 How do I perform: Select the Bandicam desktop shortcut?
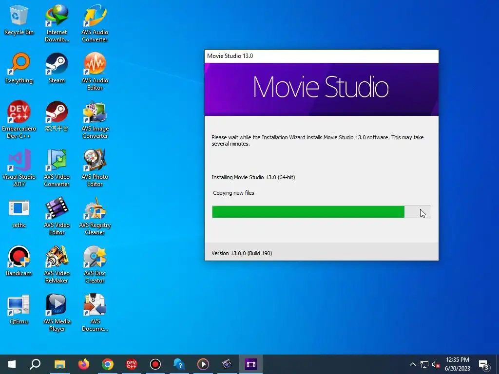19,261
